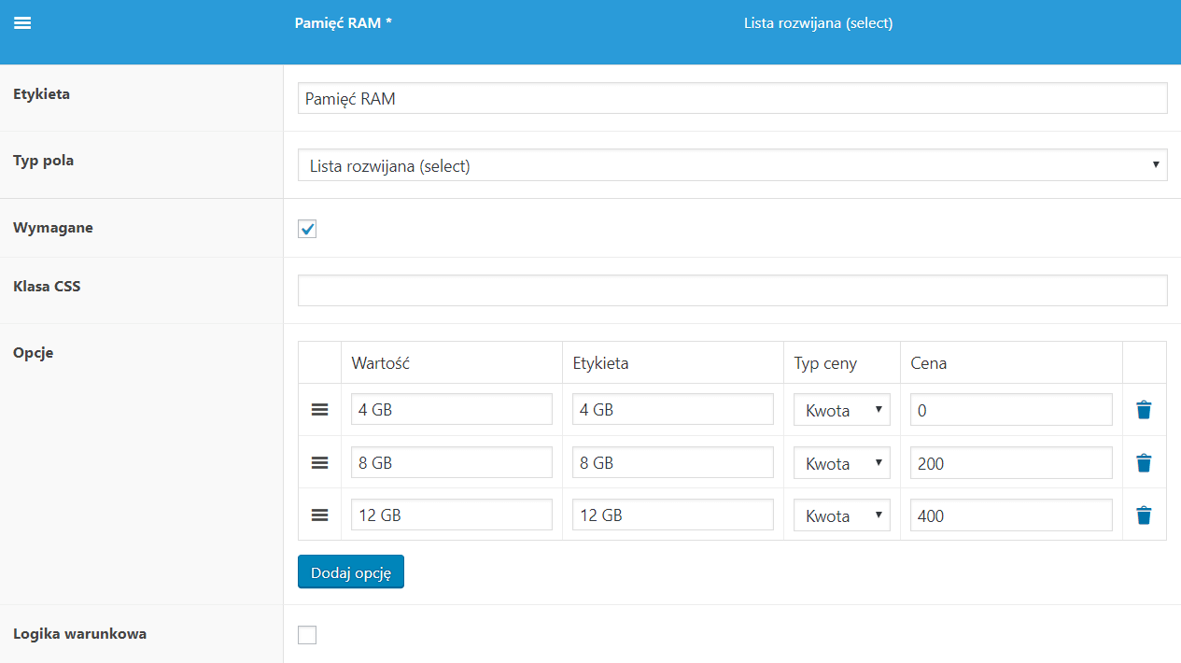Click the Wartość field with 4 GB
The height and width of the screenshot is (663, 1181).
452,410
